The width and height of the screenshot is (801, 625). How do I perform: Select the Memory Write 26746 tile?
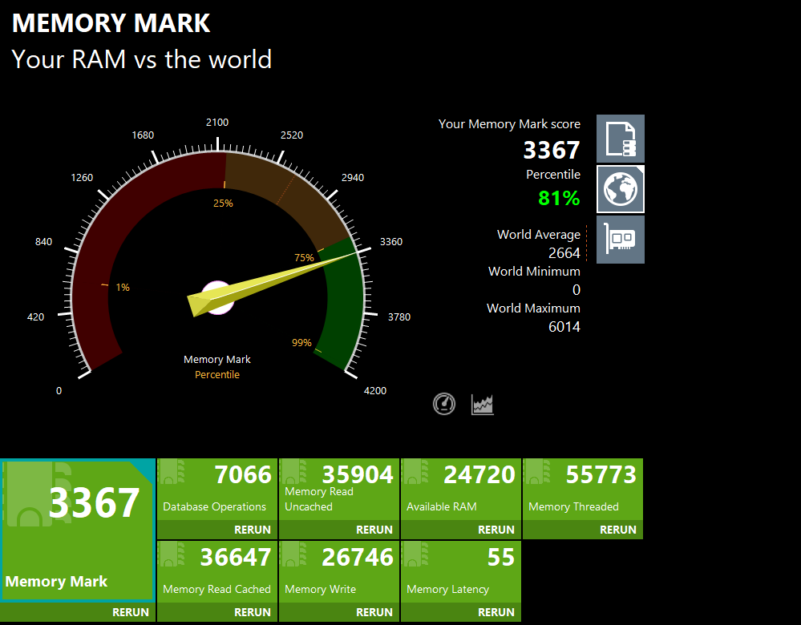click(338, 572)
